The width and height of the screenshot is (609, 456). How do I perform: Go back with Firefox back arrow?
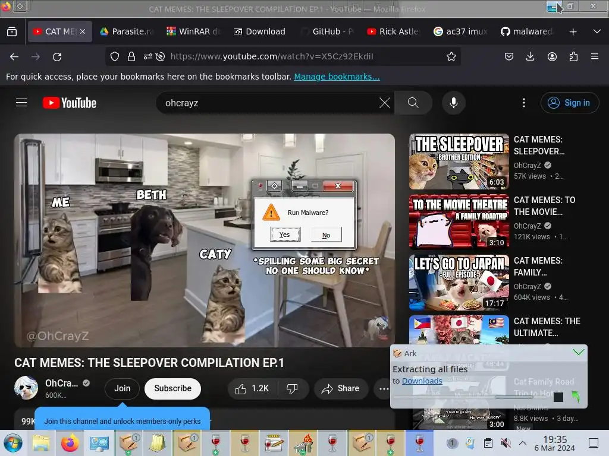pos(14,57)
